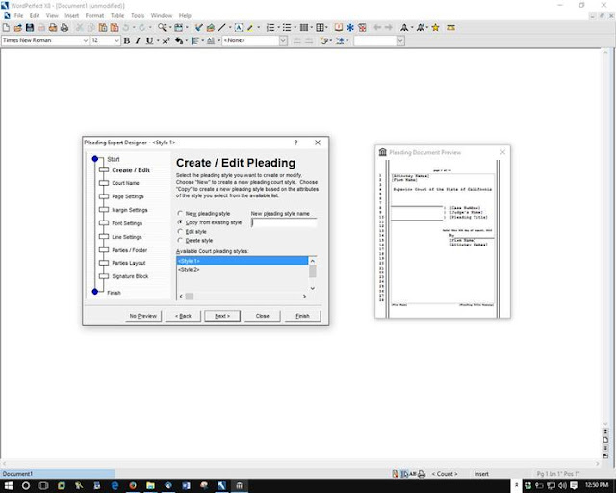
Task: Click the Print icon in the toolbar
Action: tap(64, 28)
